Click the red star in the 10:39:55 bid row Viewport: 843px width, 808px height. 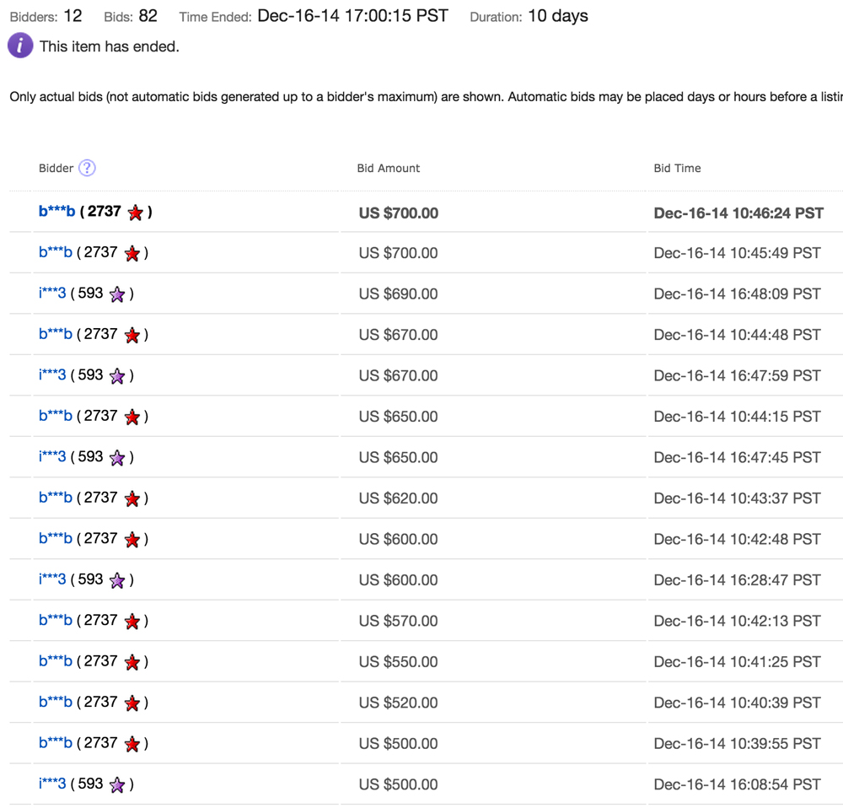click(x=132, y=744)
